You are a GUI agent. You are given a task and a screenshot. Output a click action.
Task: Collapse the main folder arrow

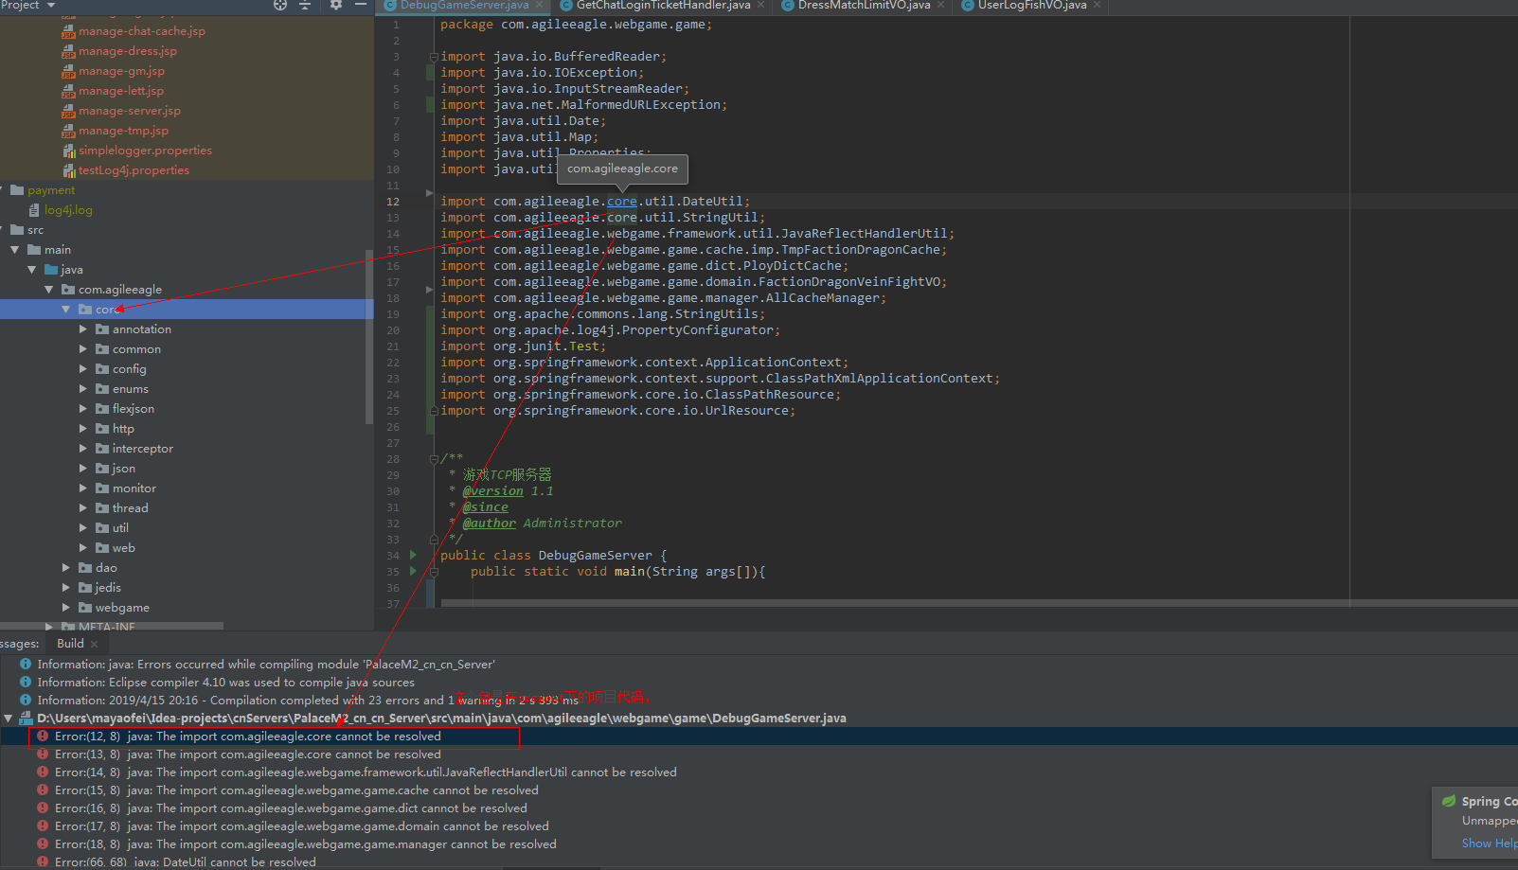click(x=15, y=250)
